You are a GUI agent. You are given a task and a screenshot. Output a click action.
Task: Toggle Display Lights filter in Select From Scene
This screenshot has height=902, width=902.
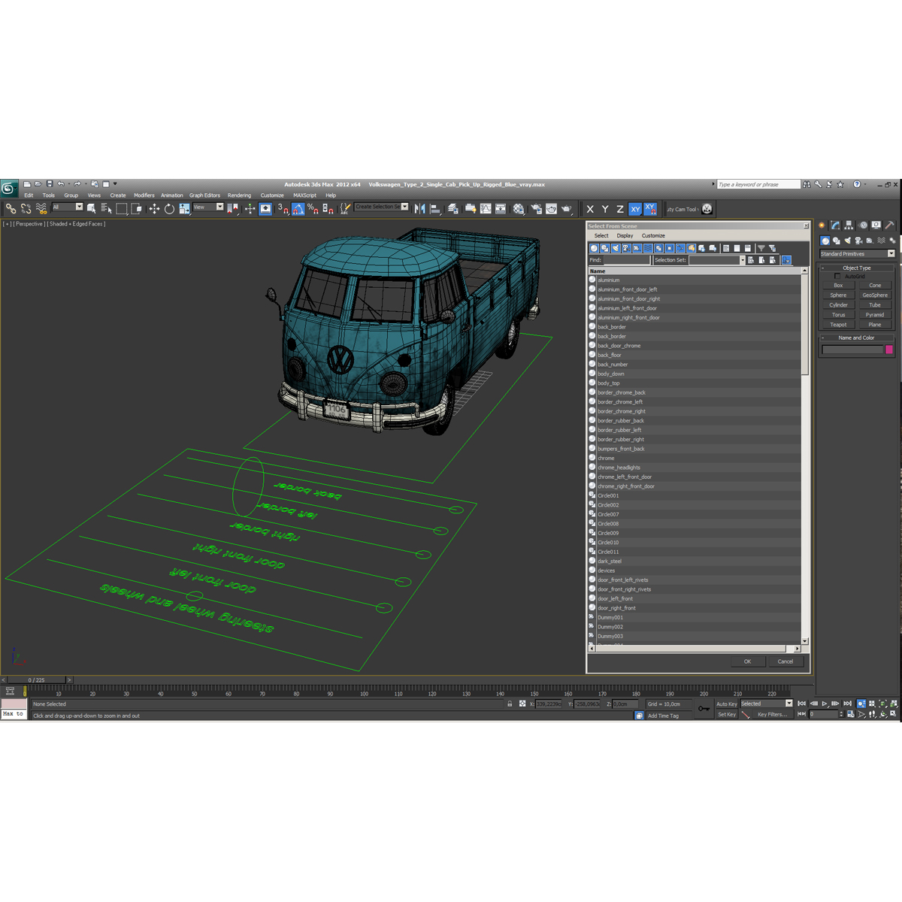pyautogui.click(x=616, y=248)
